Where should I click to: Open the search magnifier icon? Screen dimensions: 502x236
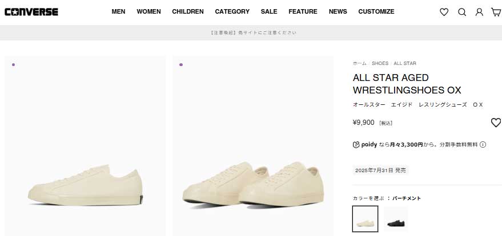462,12
